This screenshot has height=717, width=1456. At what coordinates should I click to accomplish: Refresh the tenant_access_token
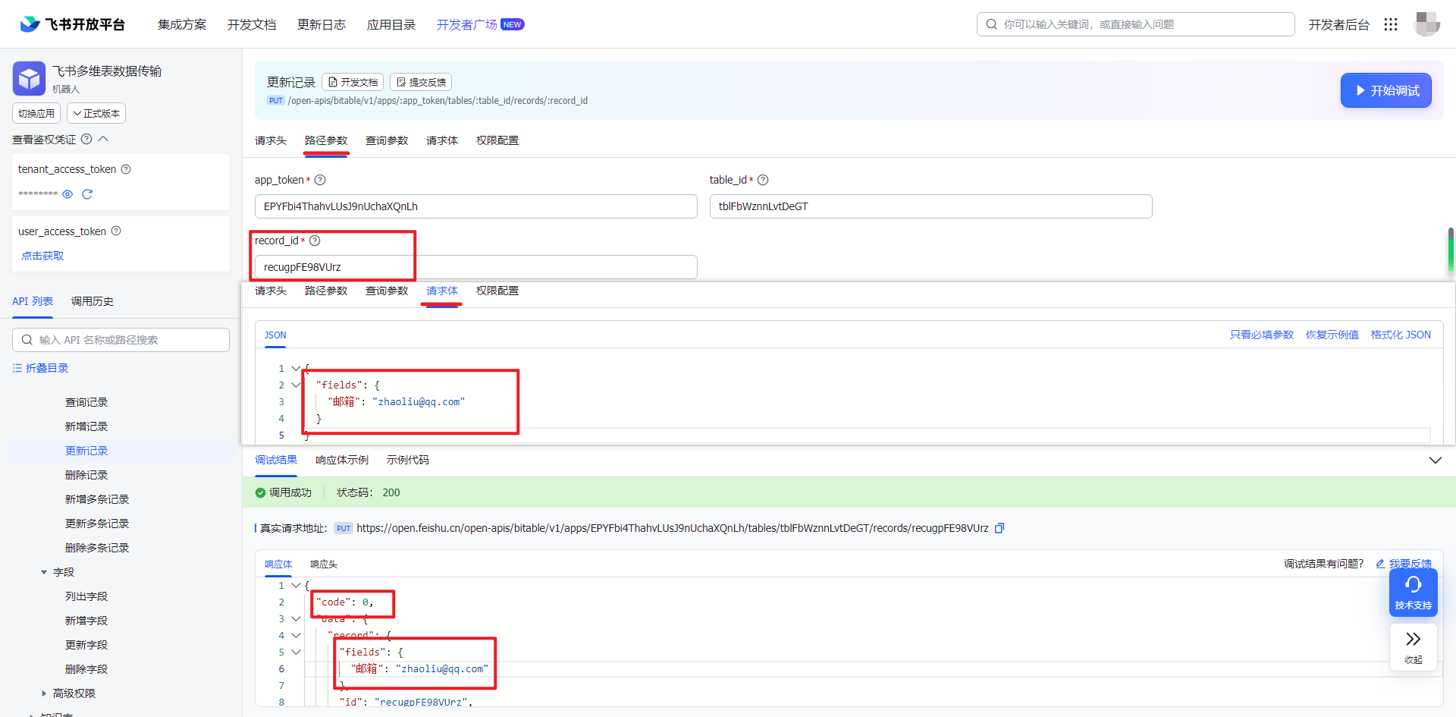tap(87, 194)
